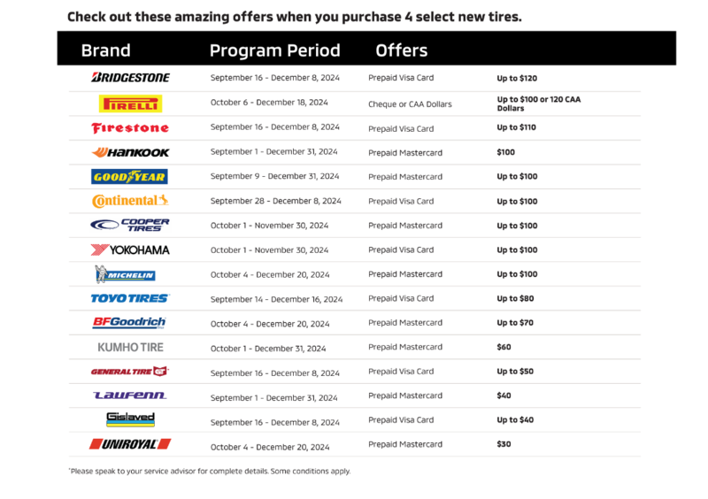Click the Brand column header
This screenshot has height=499, width=708.
[x=105, y=50]
